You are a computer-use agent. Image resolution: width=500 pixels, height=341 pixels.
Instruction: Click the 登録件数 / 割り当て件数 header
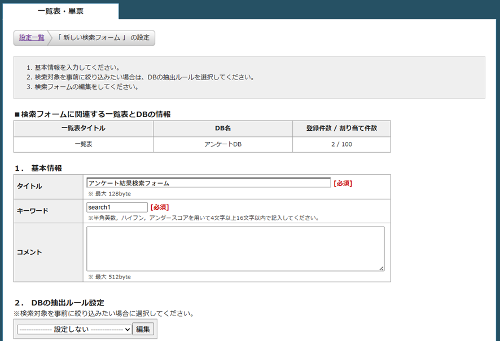pos(341,129)
